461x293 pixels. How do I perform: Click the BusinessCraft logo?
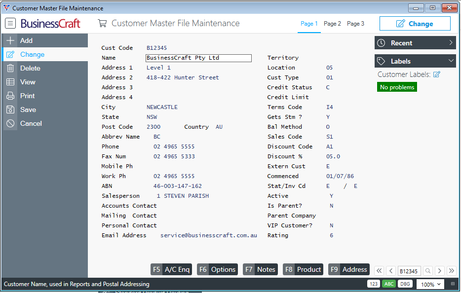tap(50, 24)
